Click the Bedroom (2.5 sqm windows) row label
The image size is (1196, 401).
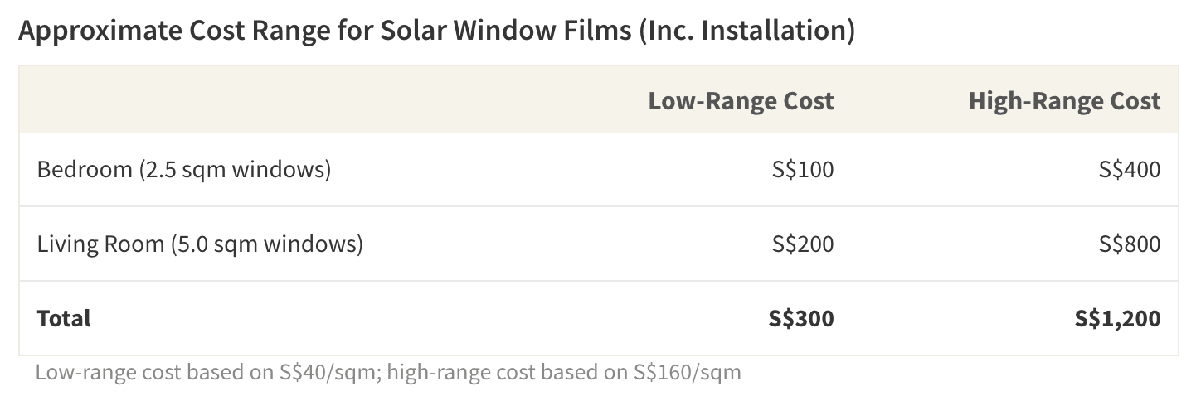184,170
